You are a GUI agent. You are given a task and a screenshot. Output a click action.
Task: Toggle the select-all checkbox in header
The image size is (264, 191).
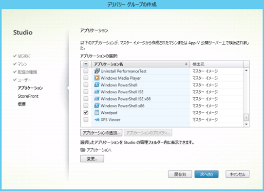pos(86,64)
